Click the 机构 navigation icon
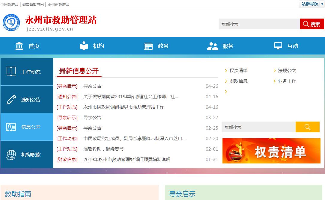 point(84,46)
